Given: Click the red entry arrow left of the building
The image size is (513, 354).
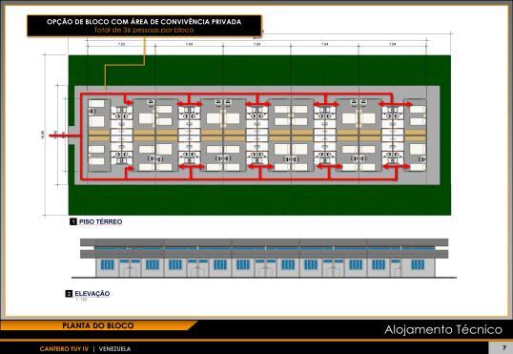Looking at the screenshot, I should coord(65,135).
